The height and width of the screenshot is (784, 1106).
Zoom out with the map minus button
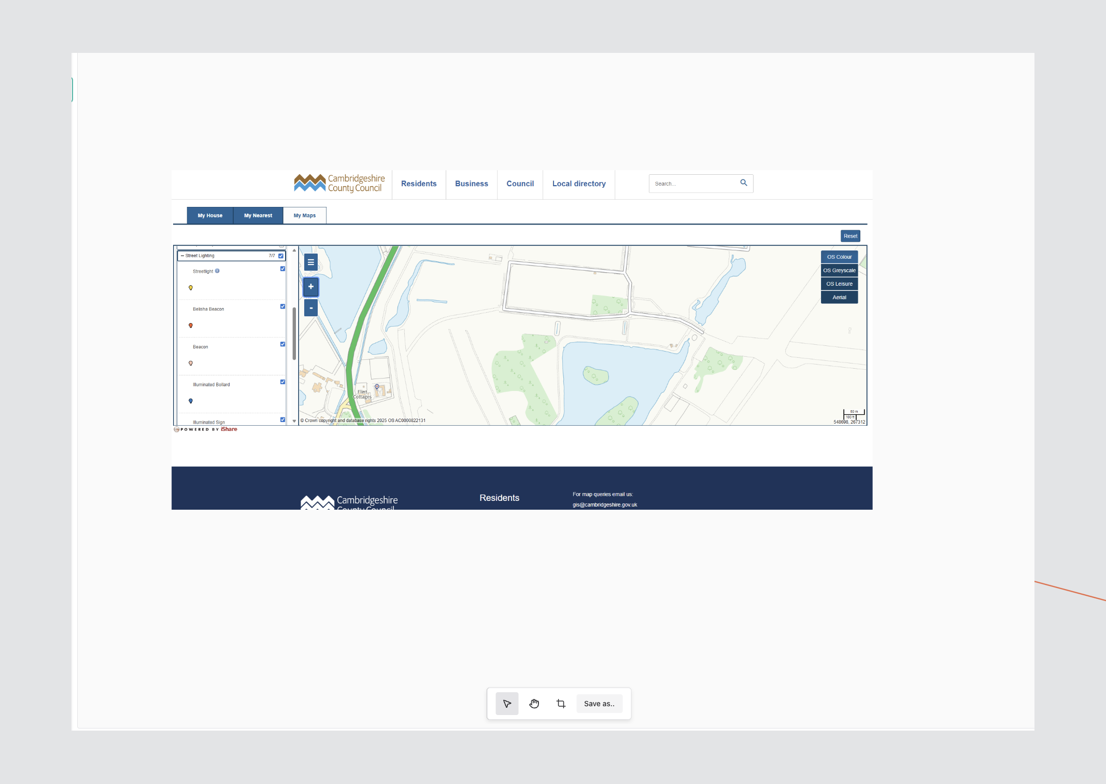[x=311, y=308]
